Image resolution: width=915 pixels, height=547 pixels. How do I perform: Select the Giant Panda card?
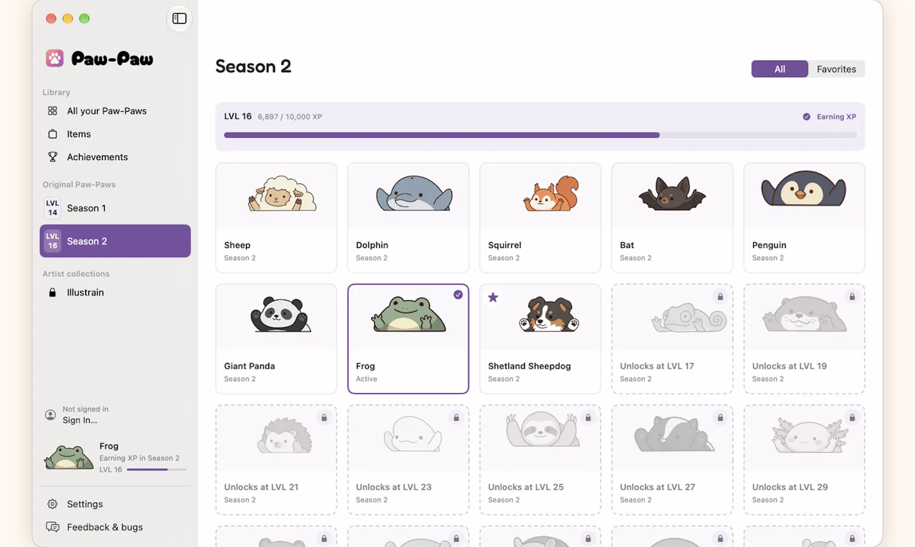[x=276, y=339]
